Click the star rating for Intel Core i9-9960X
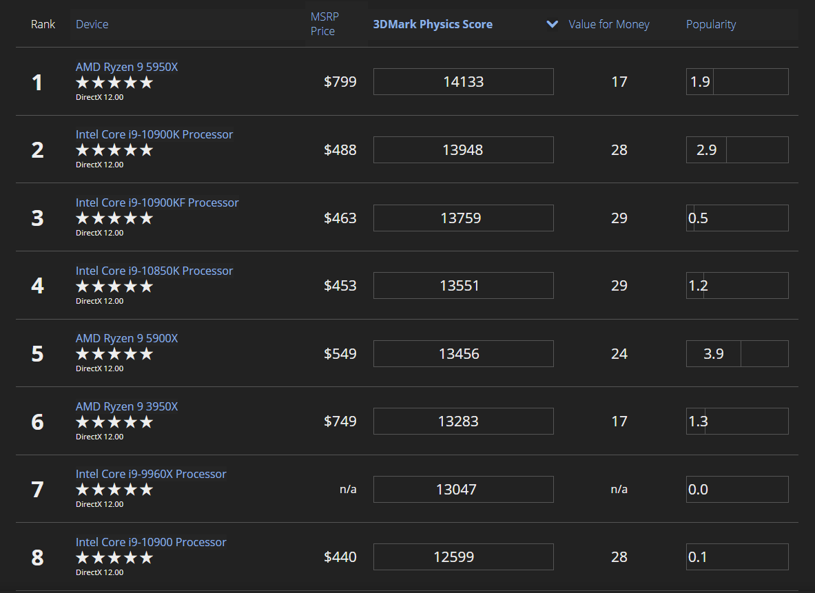The image size is (815, 593). (114, 490)
